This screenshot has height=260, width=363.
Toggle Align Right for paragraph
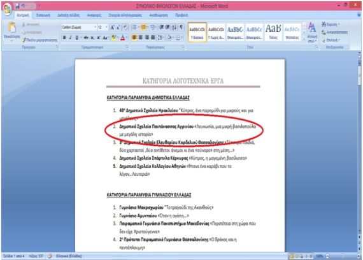146,38
